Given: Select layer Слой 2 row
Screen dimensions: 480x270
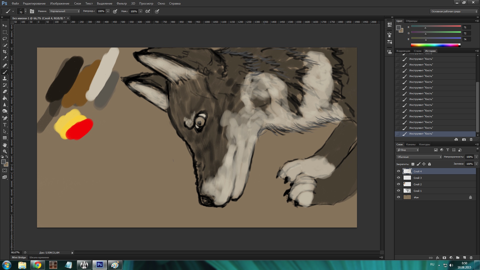Looking at the screenshot, I should pos(435,184).
